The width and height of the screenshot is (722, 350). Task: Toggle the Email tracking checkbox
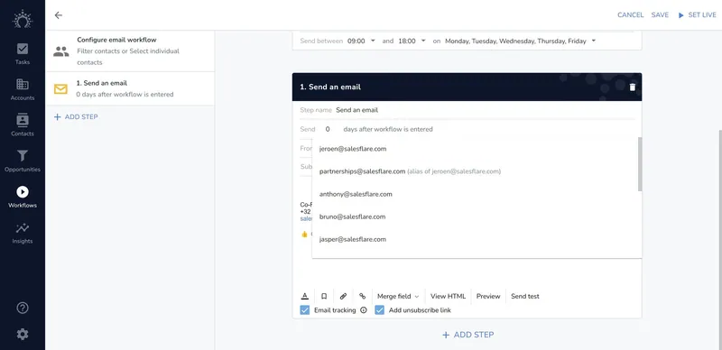tap(304, 310)
